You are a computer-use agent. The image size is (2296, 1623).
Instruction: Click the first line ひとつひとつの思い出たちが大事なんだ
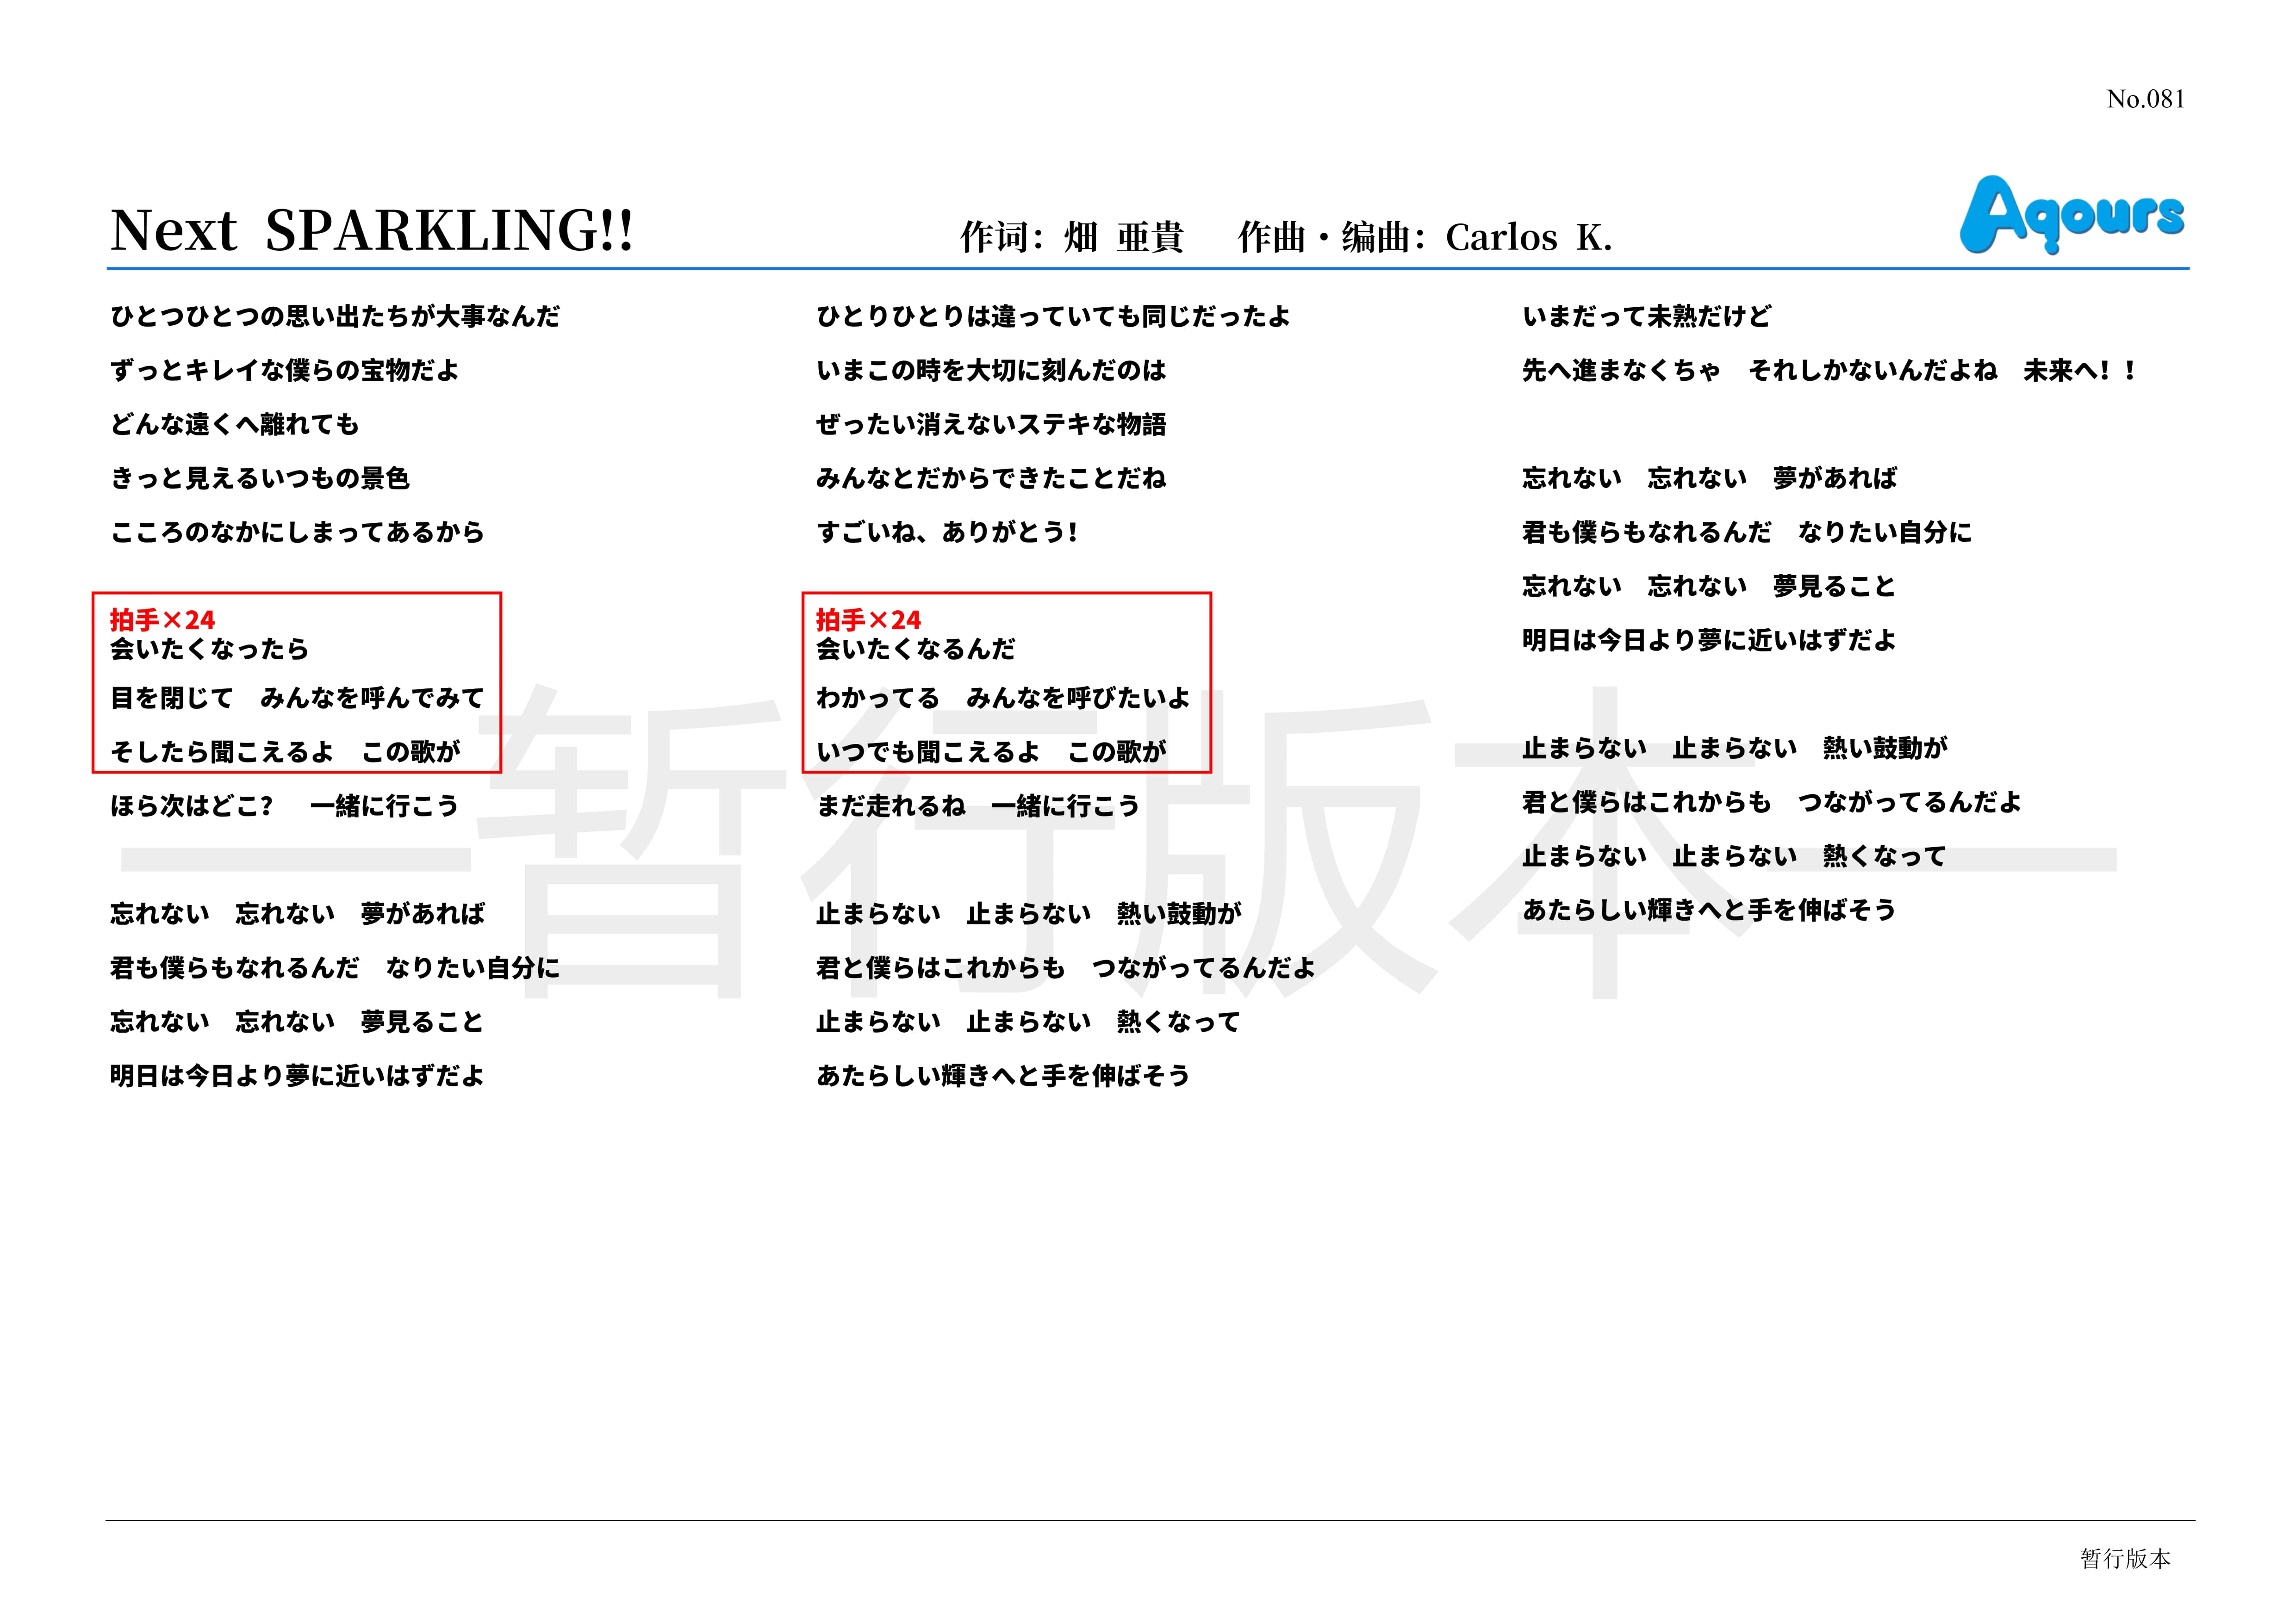tap(335, 317)
